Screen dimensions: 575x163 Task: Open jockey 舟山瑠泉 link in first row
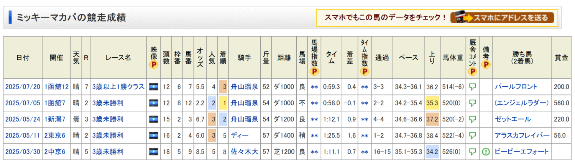pyautogui.click(x=244, y=87)
